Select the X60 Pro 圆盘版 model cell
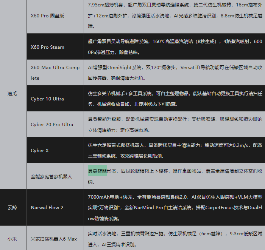 [x=47, y=16]
